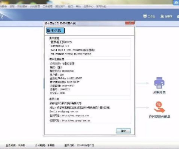Viewport: 179px width, 149px height.
Task: Click the 地址 address line
Action: [x=80, y=108]
